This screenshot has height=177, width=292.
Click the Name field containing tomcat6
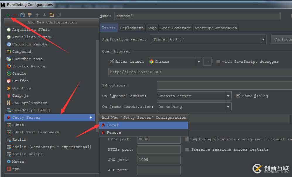pos(197,16)
